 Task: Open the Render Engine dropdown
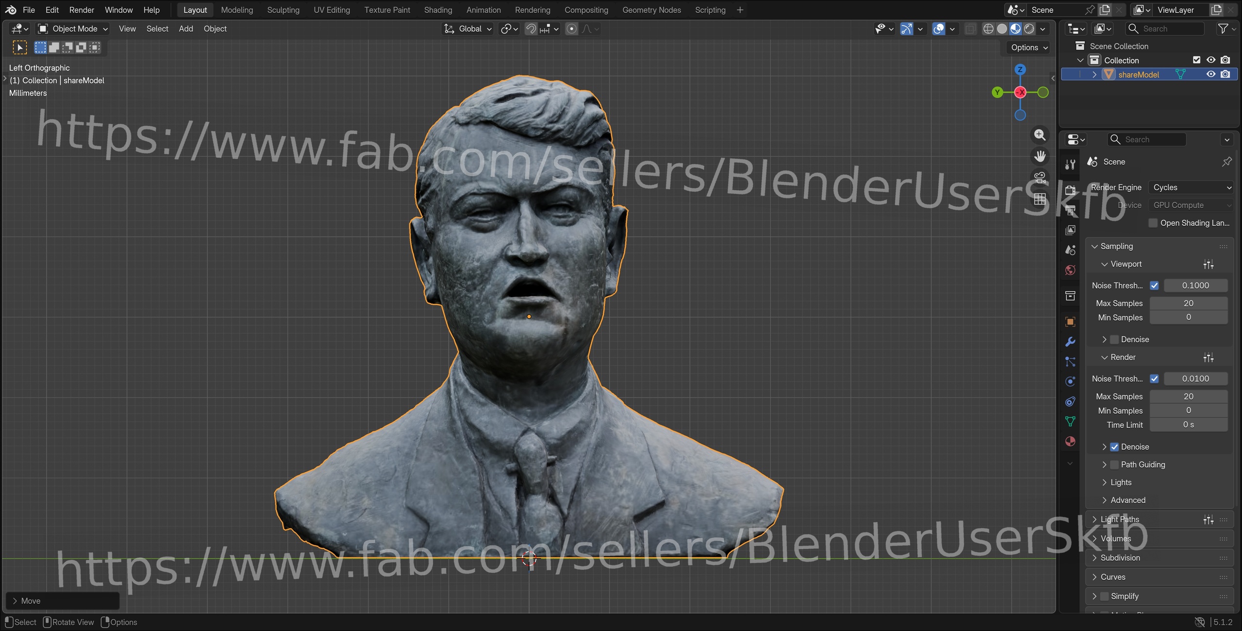[1191, 187]
